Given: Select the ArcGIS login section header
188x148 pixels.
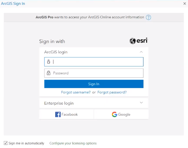Looking at the screenshot, I should (x=94, y=52).
